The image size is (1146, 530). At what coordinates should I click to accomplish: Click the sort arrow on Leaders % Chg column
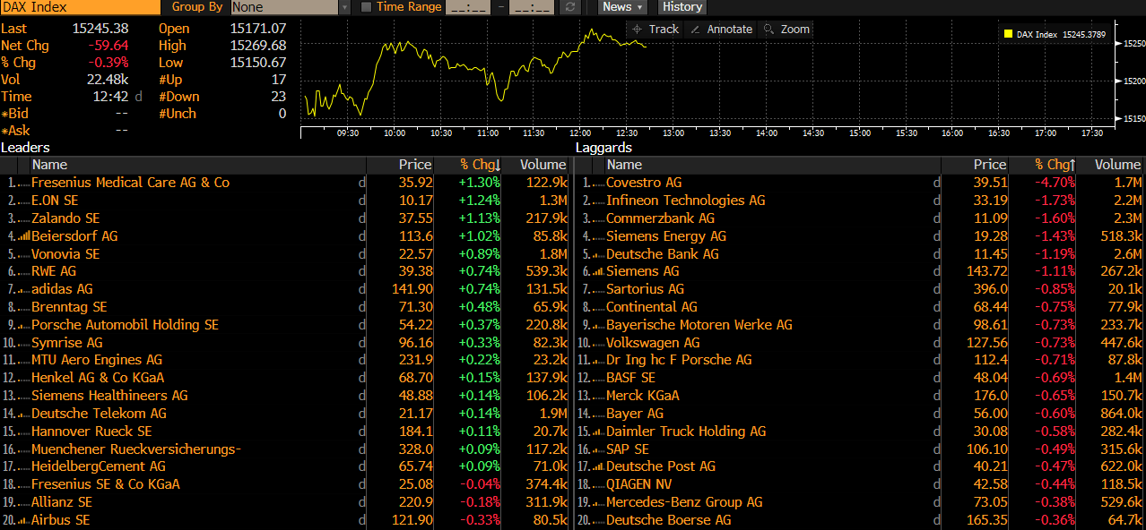[499, 166]
